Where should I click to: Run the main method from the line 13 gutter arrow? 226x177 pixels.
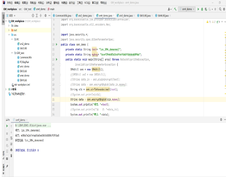[x=57, y=59]
